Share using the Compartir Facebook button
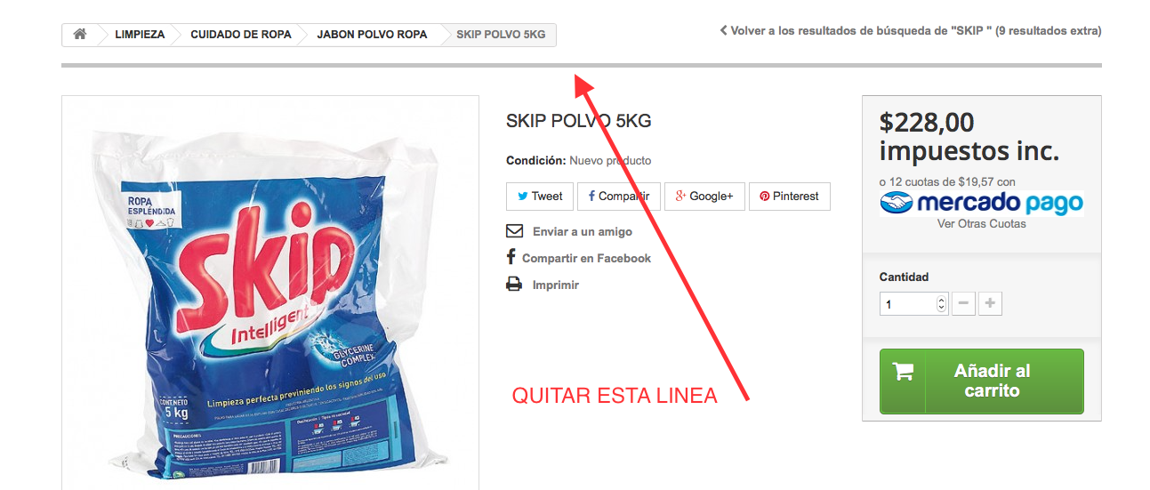Screen dimensions: 1150x490 619,197
